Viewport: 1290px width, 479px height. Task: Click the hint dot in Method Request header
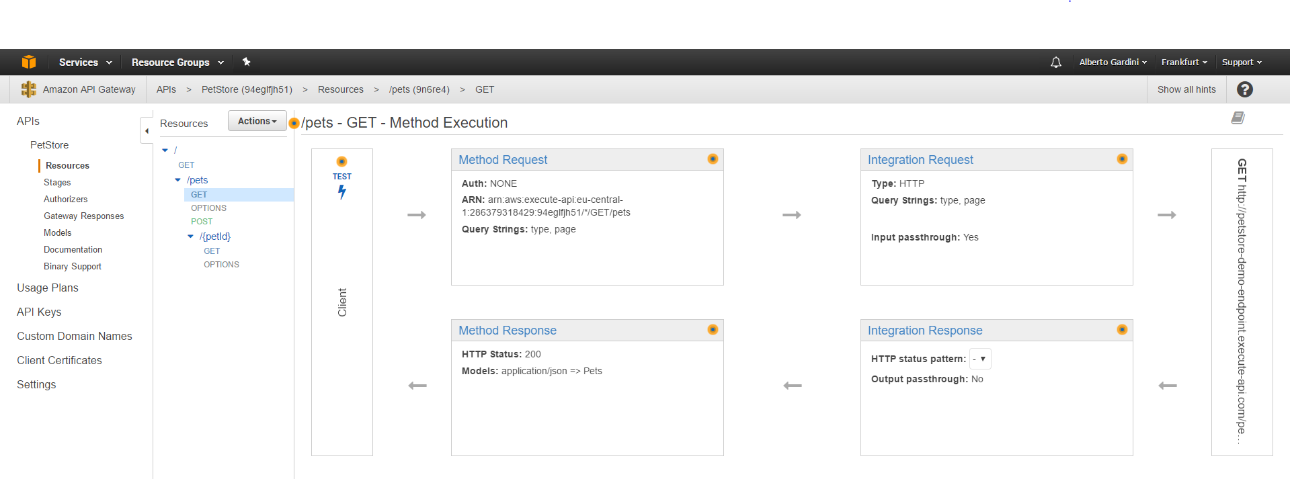coord(713,159)
